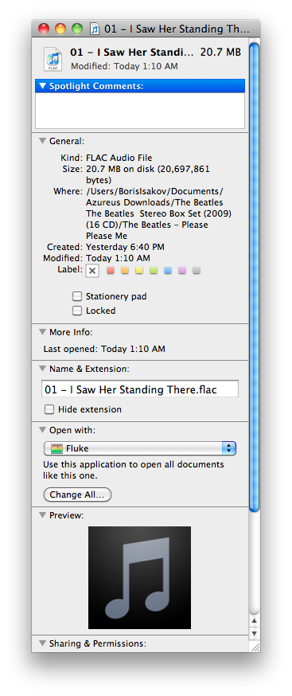Viewport: 292px width, 696px height.
Task: Apply the green label color
Action: coord(154,270)
